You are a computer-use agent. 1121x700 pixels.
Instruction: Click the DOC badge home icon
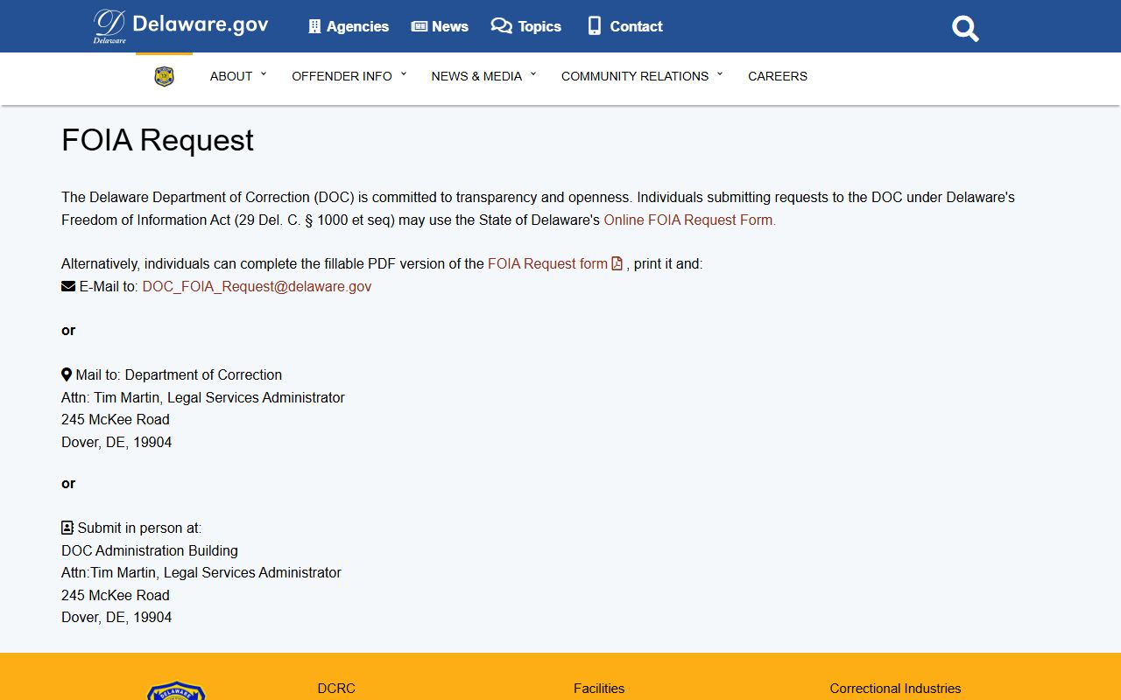click(x=164, y=77)
